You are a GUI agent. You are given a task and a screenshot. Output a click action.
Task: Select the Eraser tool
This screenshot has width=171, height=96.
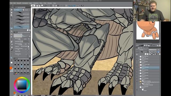[x=11, y=42]
